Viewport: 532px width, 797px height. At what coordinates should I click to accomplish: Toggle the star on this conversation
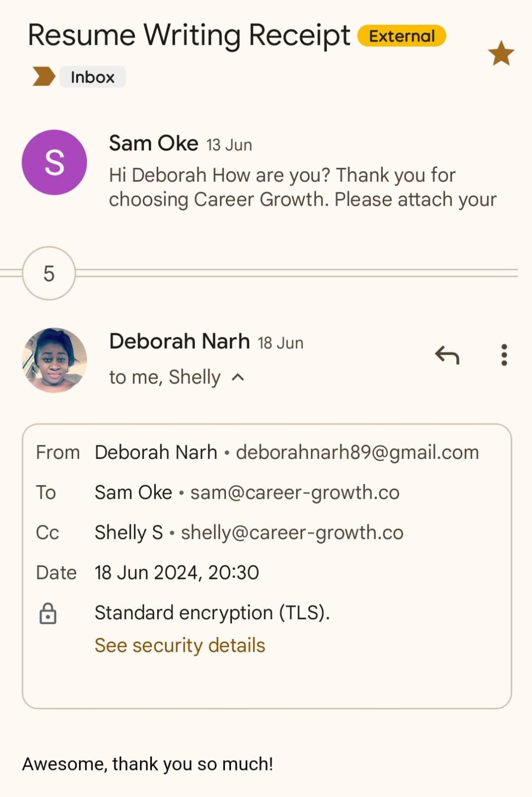[501, 53]
